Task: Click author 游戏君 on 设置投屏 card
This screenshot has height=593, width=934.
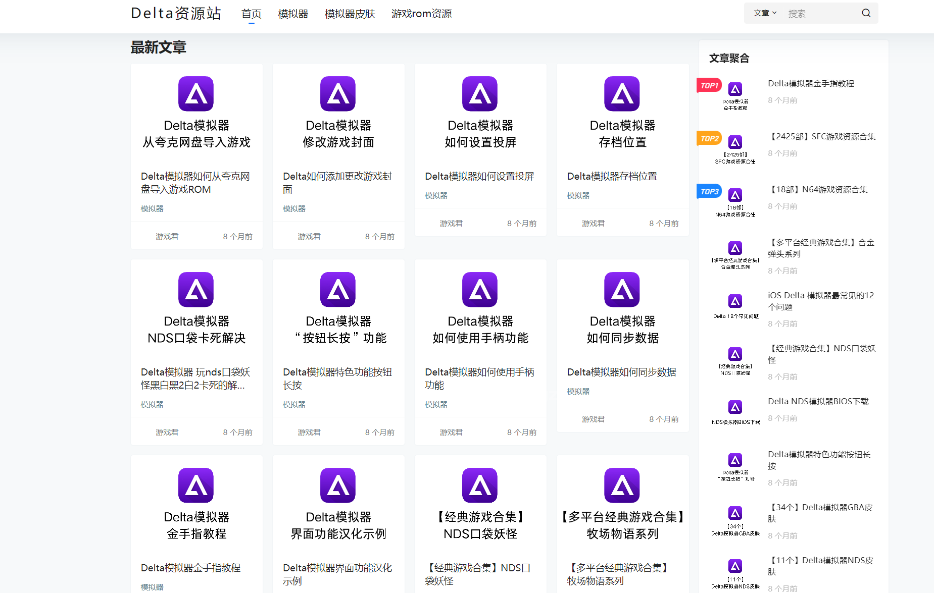Action: [x=451, y=223]
